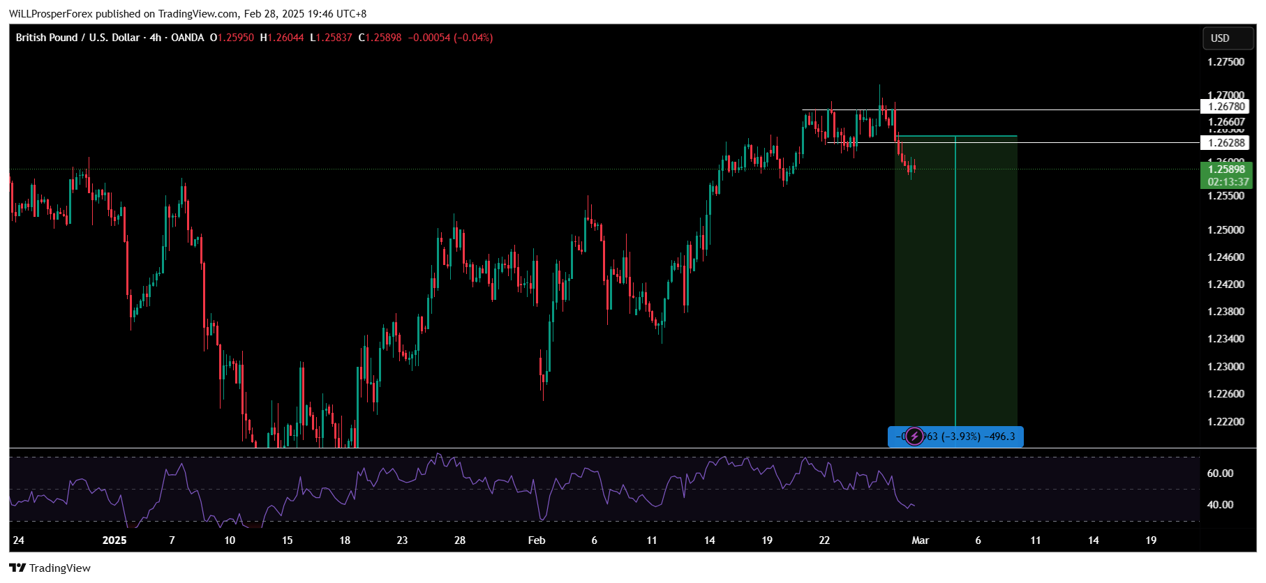Click the 28 date label on time axis
Image resolution: width=1266 pixels, height=583 pixels.
pyautogui.click(x=460, y=540)
